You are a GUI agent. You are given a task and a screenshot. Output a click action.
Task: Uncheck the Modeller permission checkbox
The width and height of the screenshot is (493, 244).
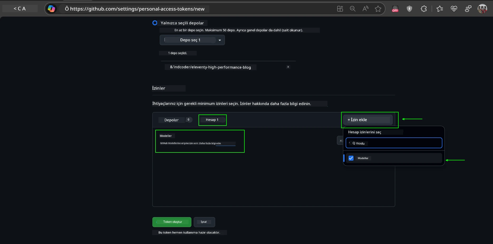click(351, 158)
